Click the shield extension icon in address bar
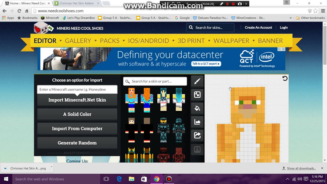 tap(310, 11)
